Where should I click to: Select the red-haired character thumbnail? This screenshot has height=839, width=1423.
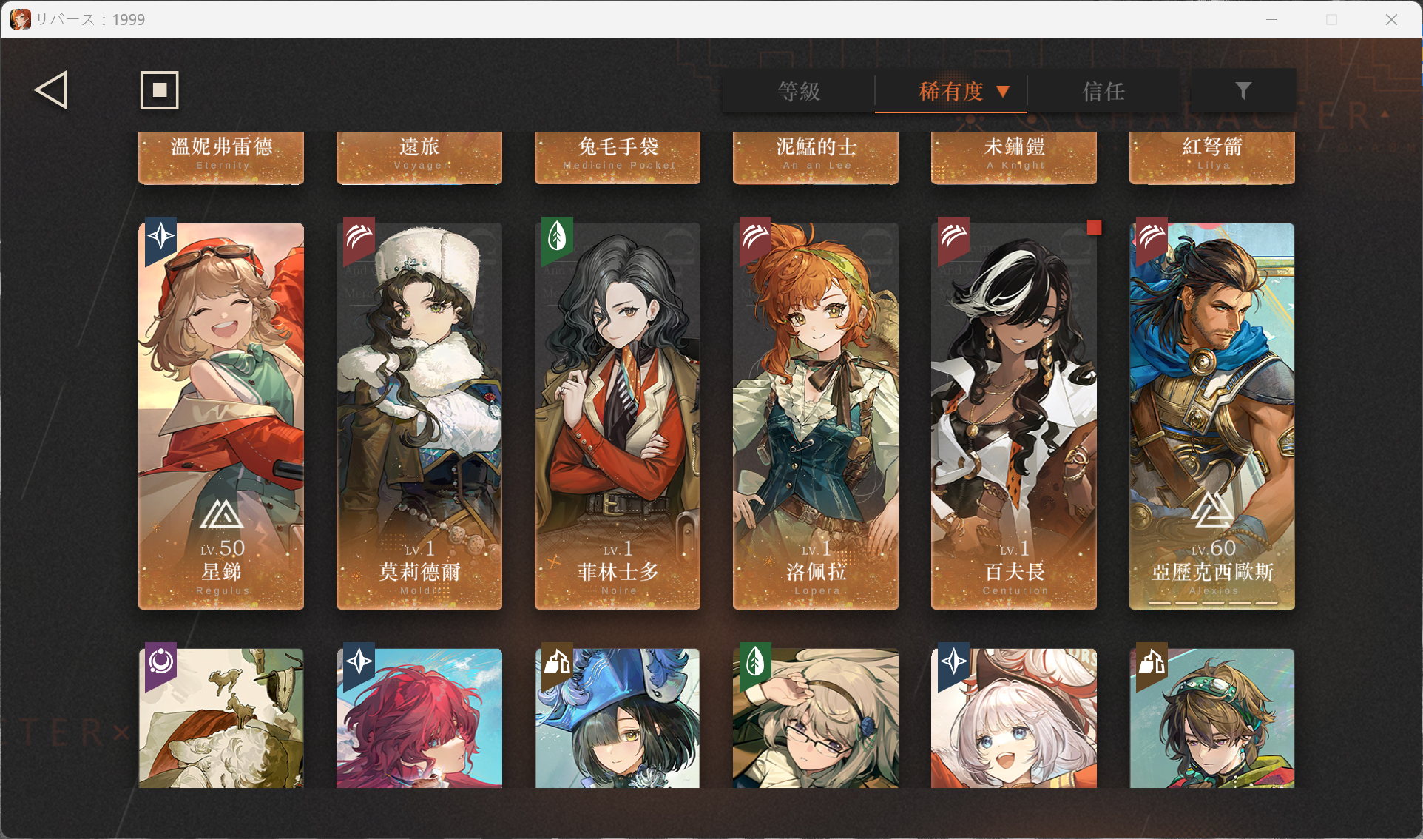click(419, 718)
